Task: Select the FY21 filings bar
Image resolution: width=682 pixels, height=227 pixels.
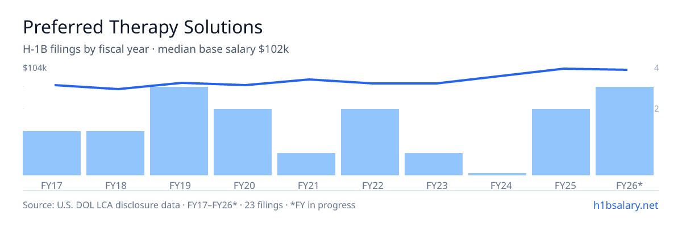Action: 306,164
